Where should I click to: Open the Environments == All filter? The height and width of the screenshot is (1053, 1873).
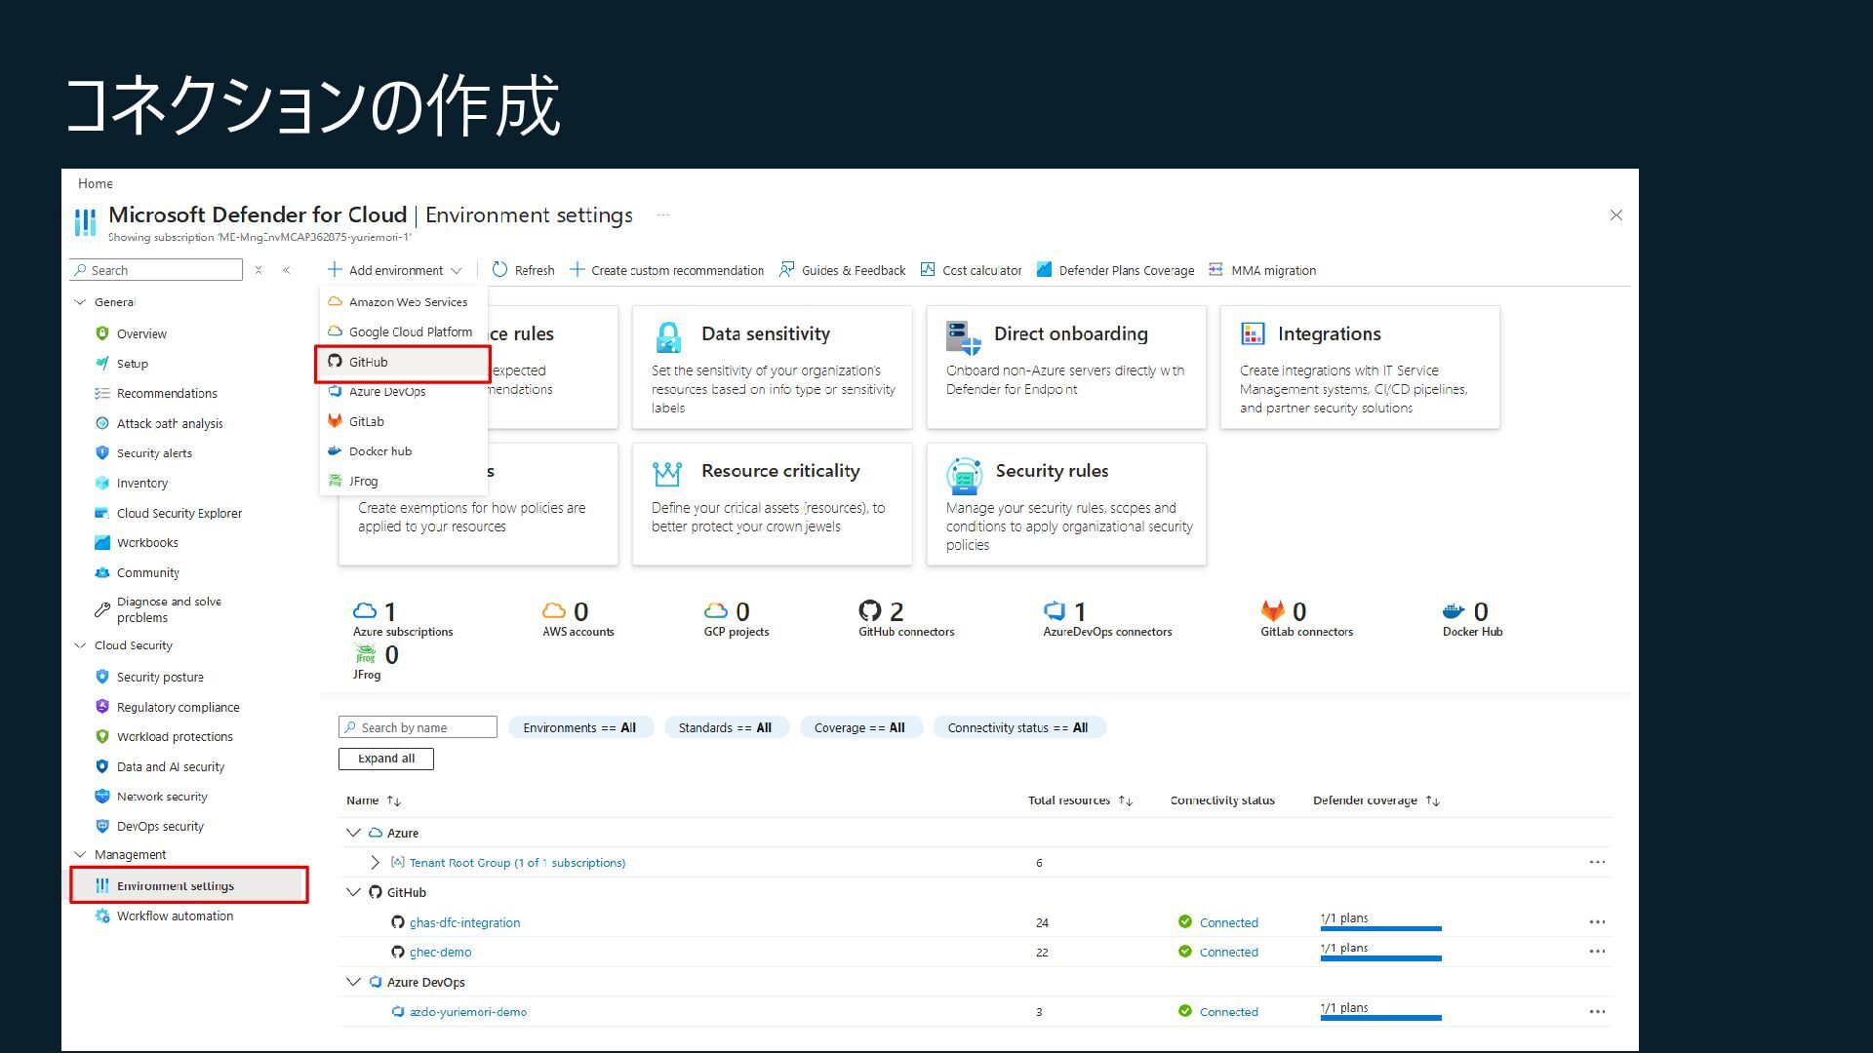[x=579, y=727]
